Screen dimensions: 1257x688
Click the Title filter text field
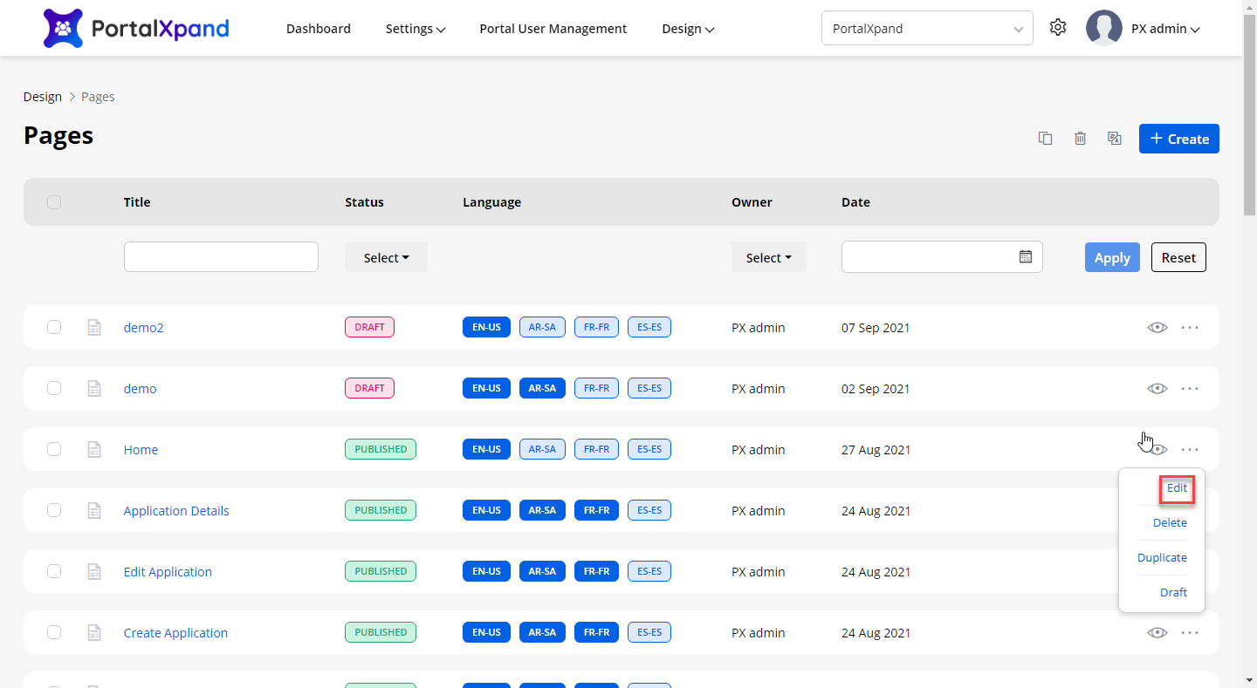pos(221,257)
